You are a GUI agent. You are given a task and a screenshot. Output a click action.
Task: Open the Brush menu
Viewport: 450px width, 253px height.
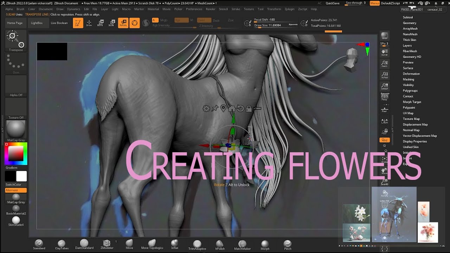[20, 9]
